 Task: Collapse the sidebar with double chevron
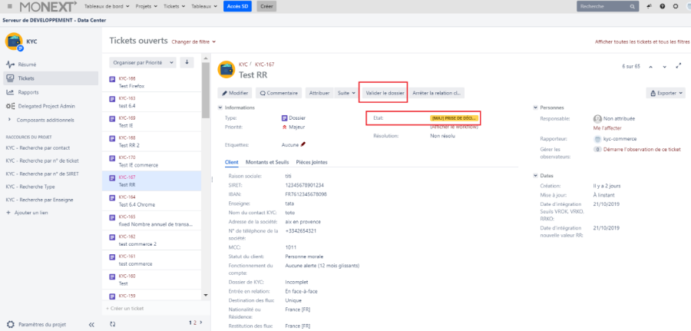91,324
